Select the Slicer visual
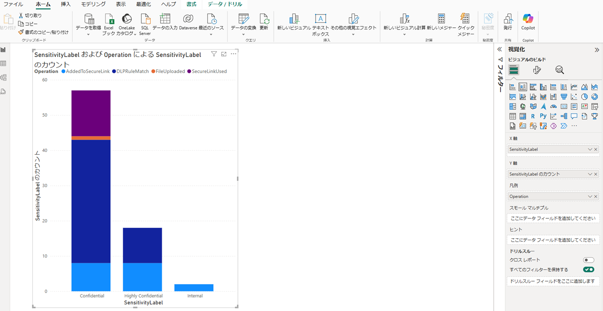The width and height of the screenshot is (603, 311). [x=594, y=106]
